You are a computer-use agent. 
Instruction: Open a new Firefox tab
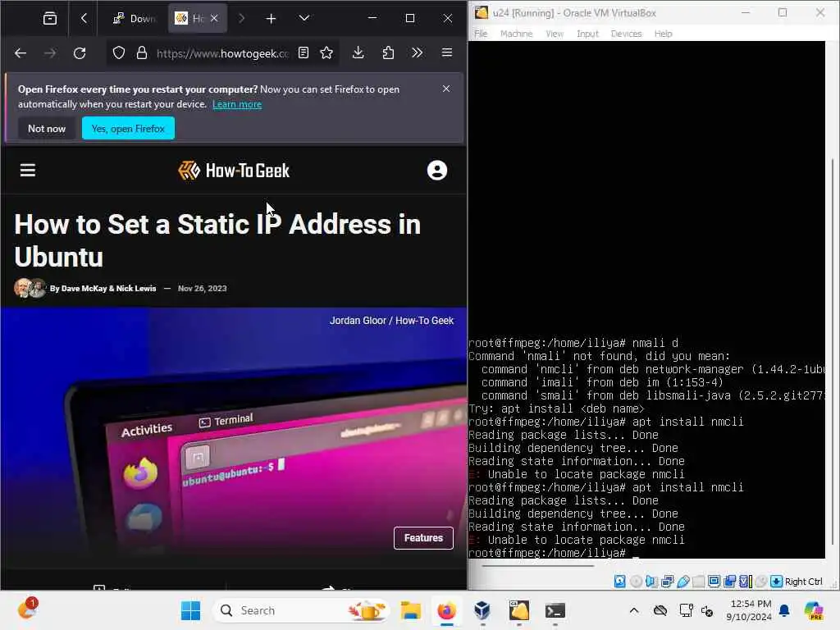tap(271, 18)
